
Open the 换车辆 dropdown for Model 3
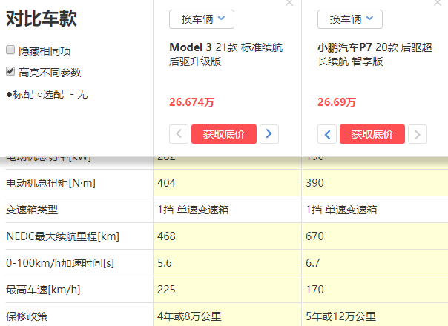[x=202, y=19]
